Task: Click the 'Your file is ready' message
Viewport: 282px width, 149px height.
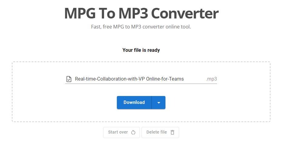Action: pos(141,50)
